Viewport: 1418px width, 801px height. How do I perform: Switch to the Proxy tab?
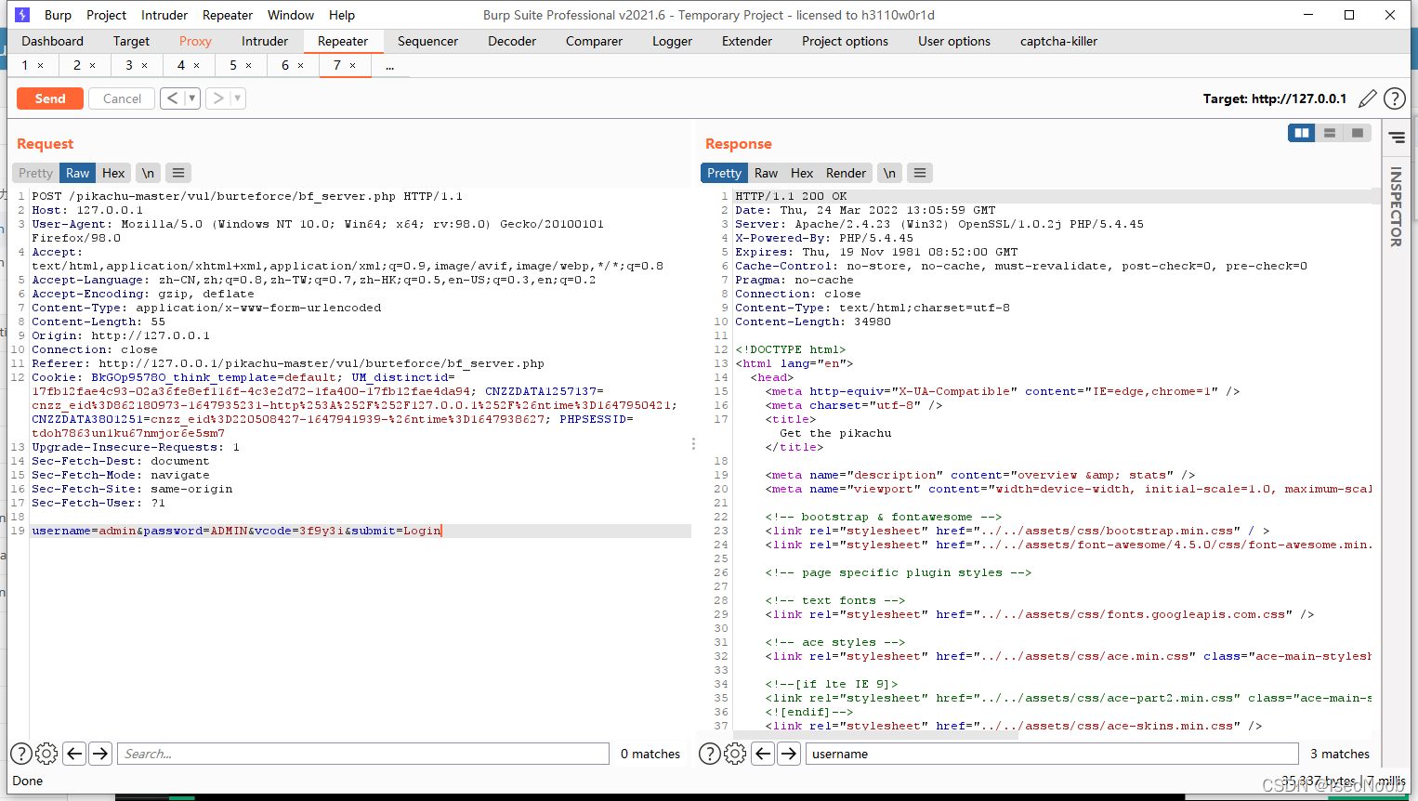click(x=195, y=41)
